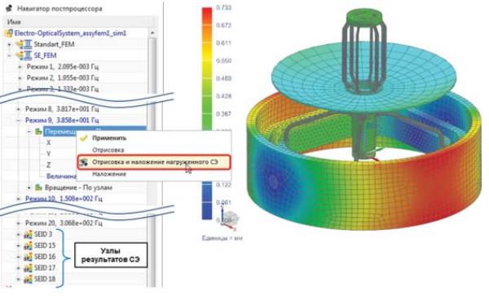
Task: Select the Y displacement component
Action: (48, 154)
